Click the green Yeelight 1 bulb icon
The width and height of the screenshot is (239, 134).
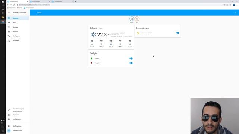click(x=91, y=58)
